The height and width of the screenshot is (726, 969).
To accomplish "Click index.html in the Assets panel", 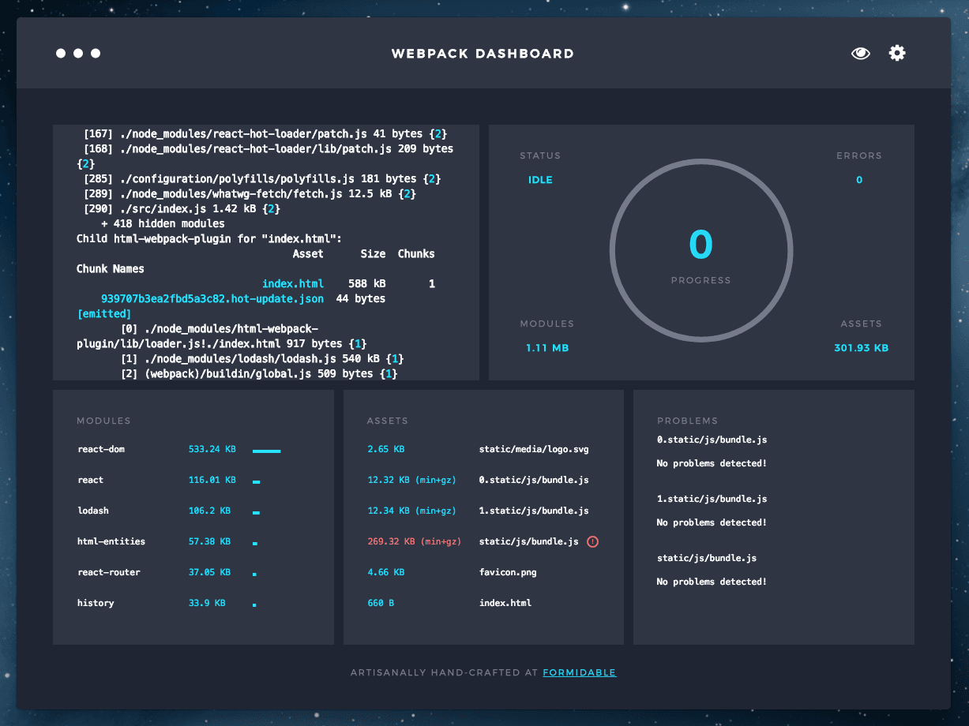I will point(505,603).
